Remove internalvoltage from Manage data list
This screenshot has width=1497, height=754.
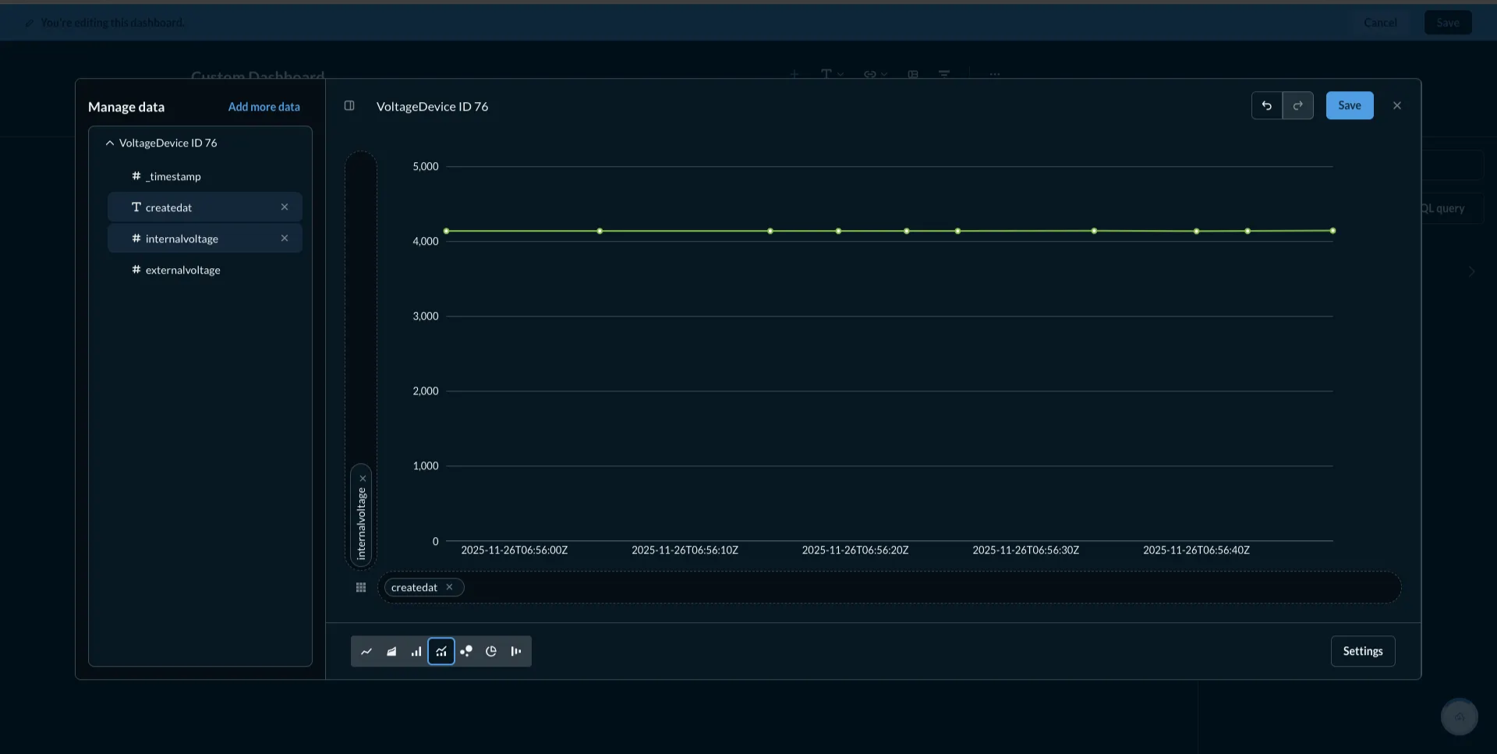tap(285, 238)
